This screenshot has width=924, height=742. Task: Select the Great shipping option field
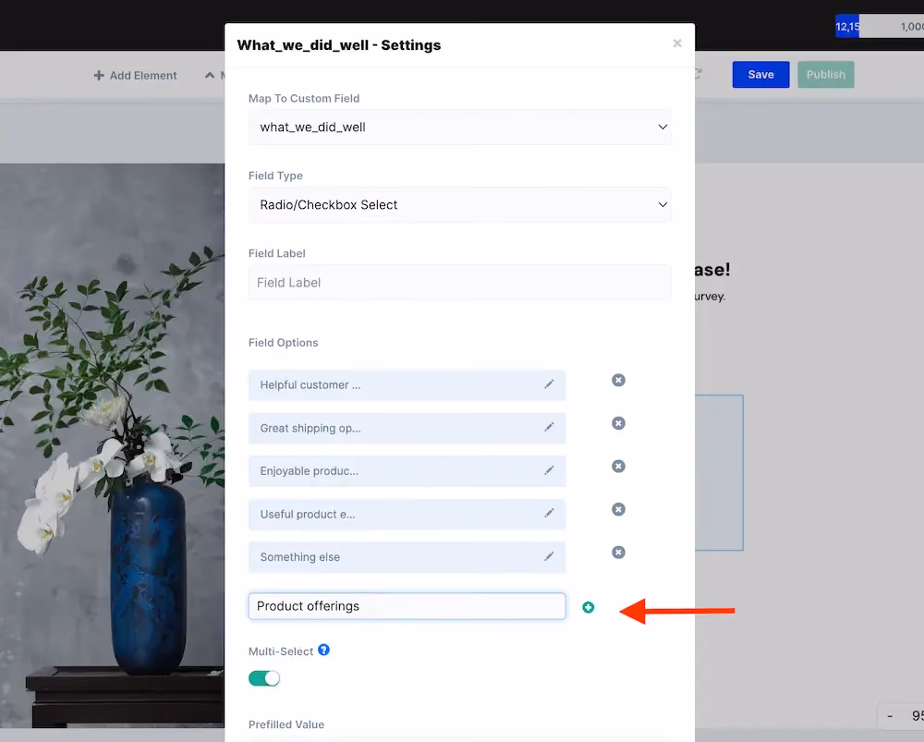(407, 428)
